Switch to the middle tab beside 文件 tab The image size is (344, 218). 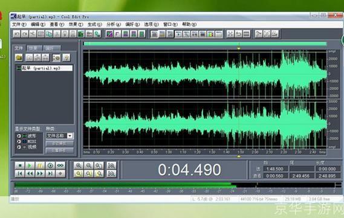click(34, 48)
